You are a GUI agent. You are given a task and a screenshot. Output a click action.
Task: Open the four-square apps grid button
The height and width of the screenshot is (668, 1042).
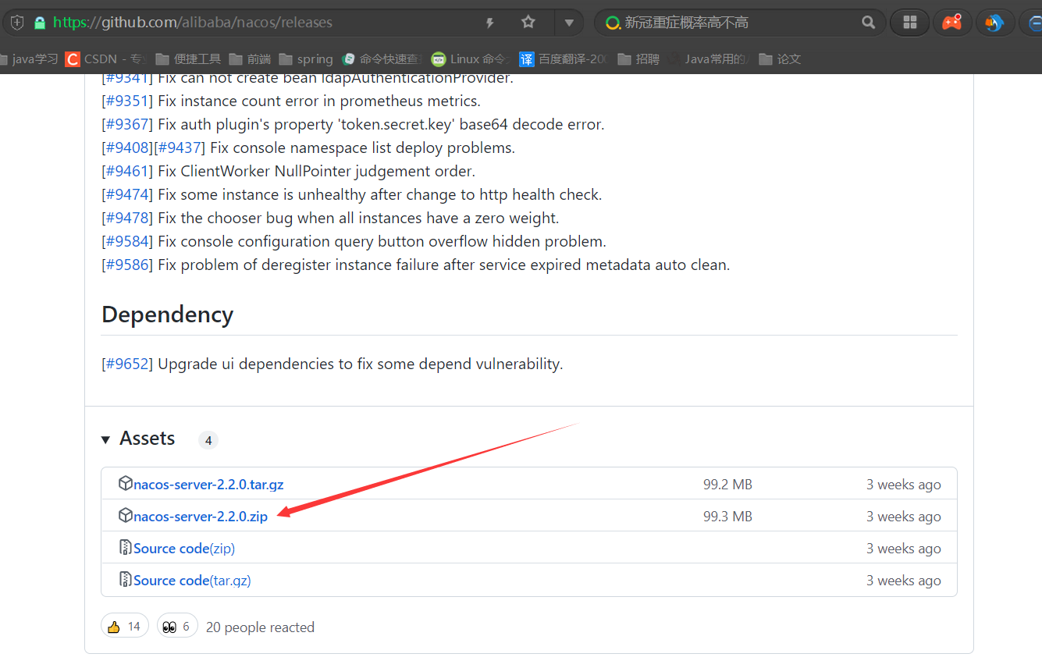pyautogui.click(x=909, y=23)
